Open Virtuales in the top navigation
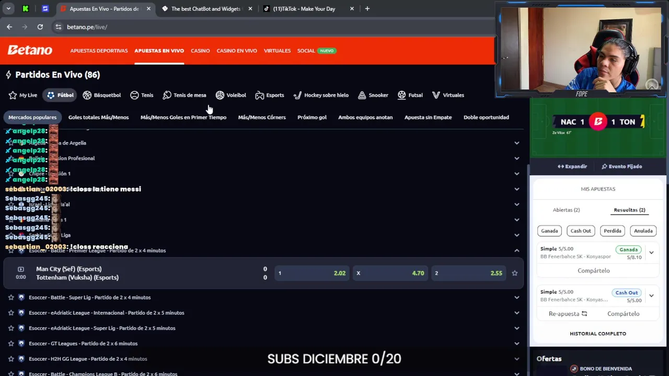 pos(277,51)
